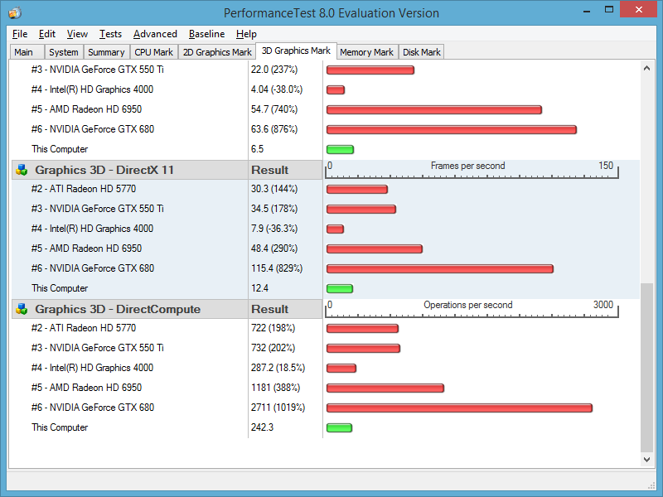Click the red bar for 2711 (1019%)
663x497 pixels.
coord(459,408)
